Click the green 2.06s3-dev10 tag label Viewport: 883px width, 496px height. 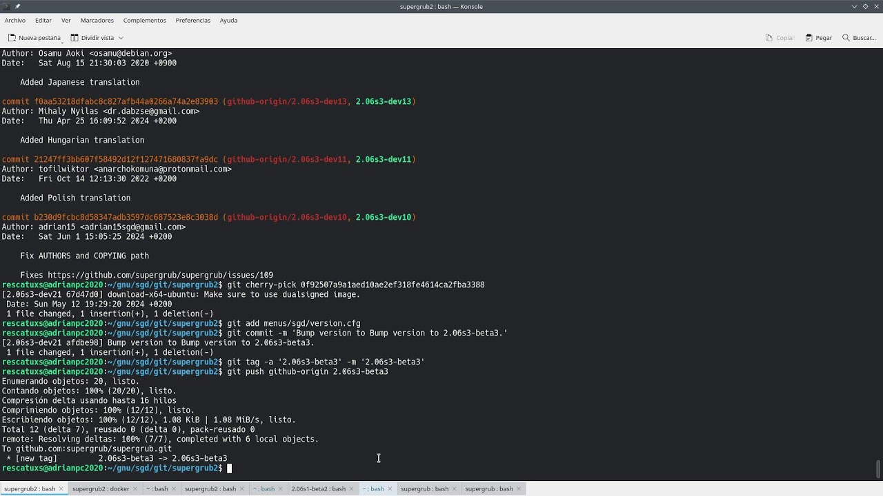click(384, 217)
